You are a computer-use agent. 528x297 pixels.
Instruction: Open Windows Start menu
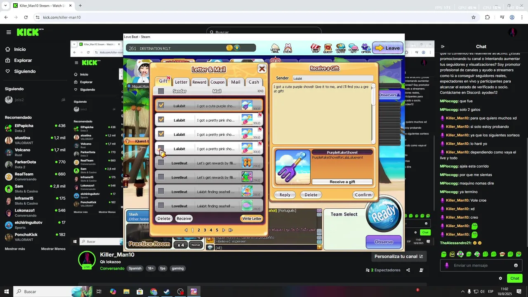coord(7,292)
